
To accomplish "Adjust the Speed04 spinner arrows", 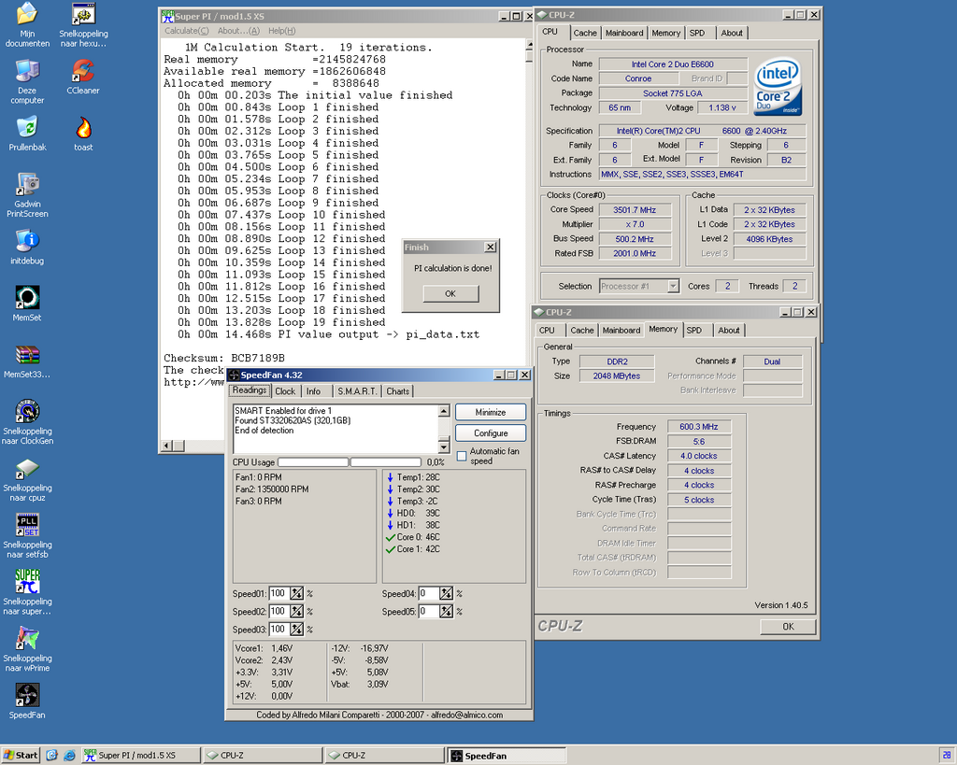I will (446, 593).
